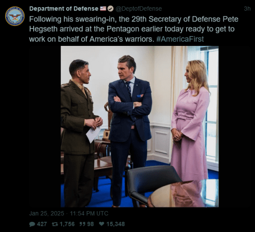
Task: Click the Department of Defense display name
Action: [64, 9]
